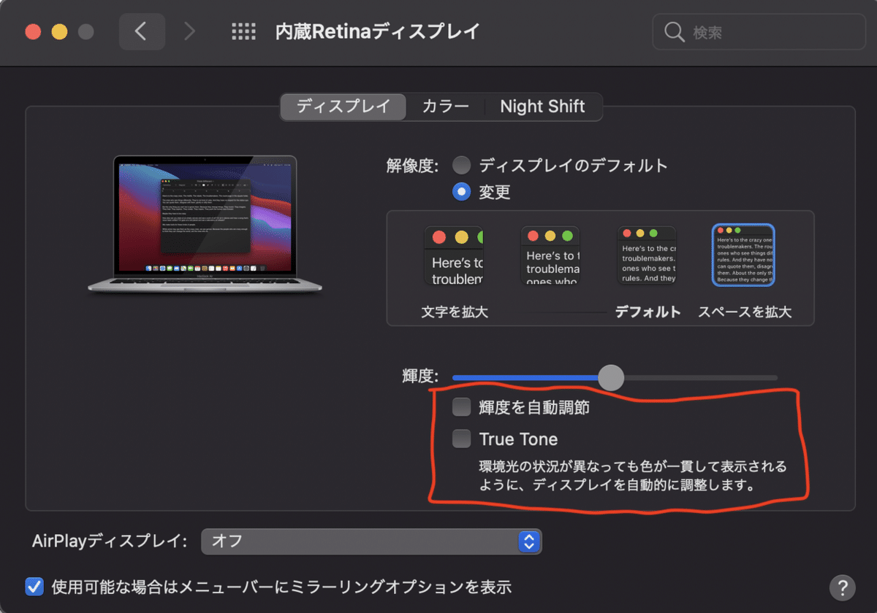Enable the 輝度を自動調節 checkbox
Viewport: 877px width, 613px height.
(x=461, y=407)
